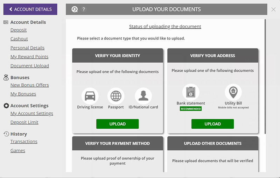This screenshot has height=178, width=280.
Task: Select the Driving license car icon
Action: coord(90,96)
